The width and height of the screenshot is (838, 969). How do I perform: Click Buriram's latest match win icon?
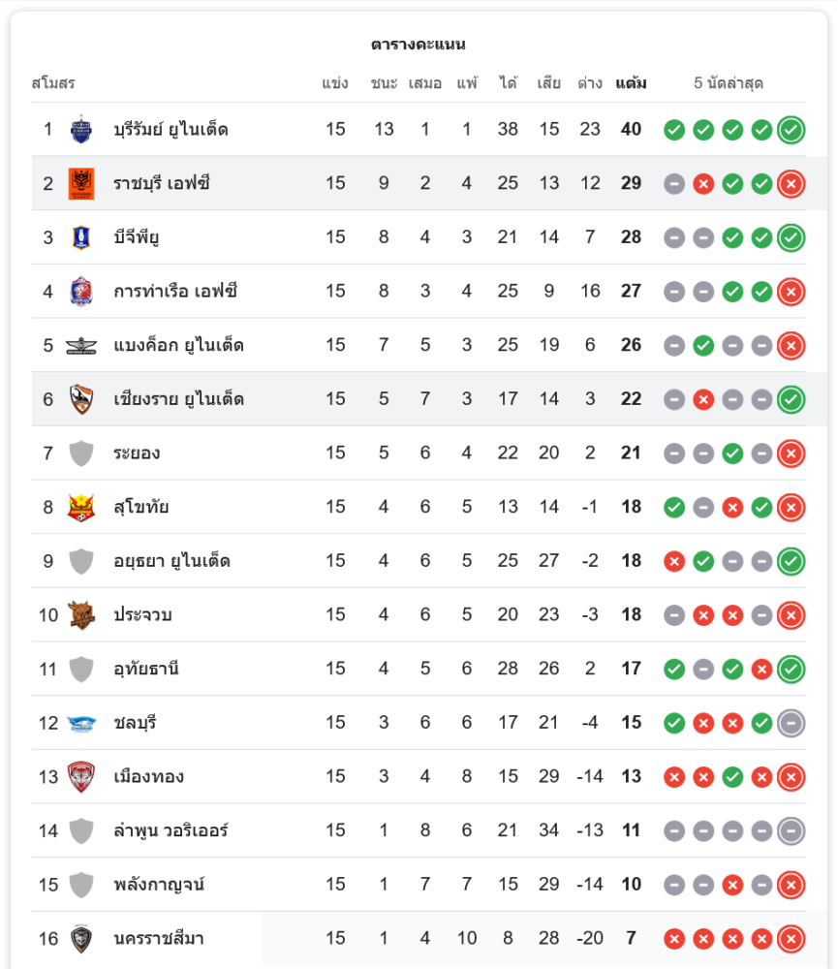tap(791, 129)
